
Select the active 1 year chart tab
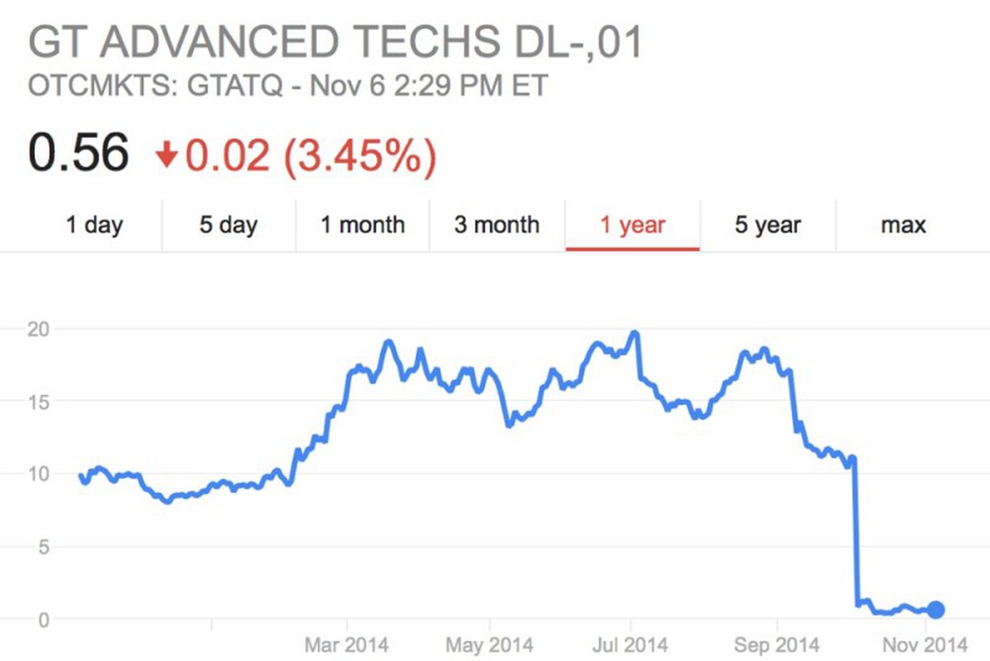pyautogui.click(x=632, y=225)
